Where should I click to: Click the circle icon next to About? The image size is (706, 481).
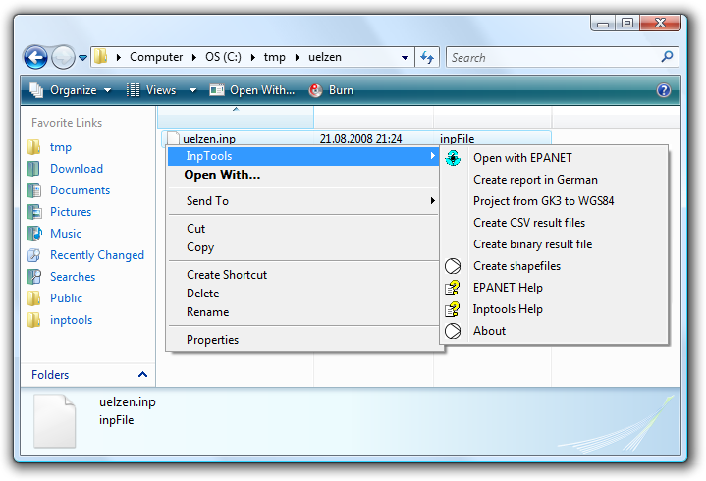(x=453, y=331)
